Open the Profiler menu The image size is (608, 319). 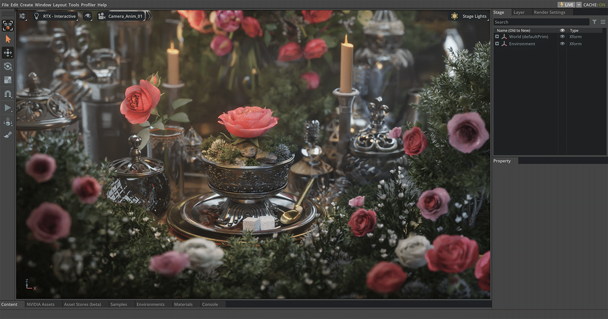pos(88,5)
